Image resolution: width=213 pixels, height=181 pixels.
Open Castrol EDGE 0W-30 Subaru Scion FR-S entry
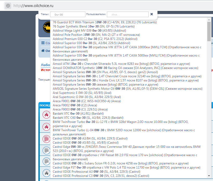(x=121, y=163)
